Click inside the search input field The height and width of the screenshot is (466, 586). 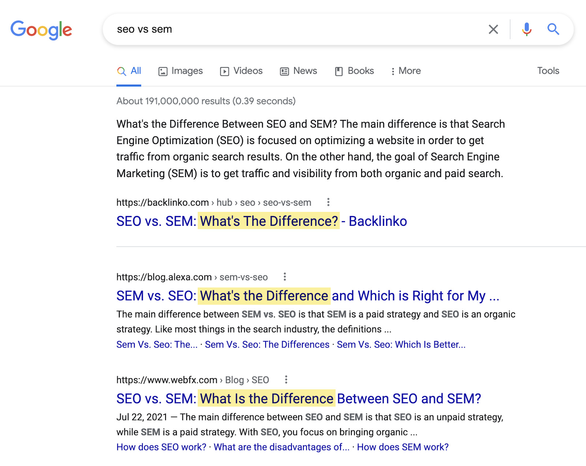pos(256,29)
